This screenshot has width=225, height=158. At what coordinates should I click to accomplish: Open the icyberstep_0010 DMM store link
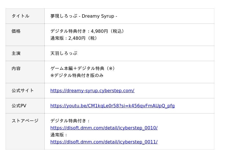pyautogui.click(x=104, y=128)
